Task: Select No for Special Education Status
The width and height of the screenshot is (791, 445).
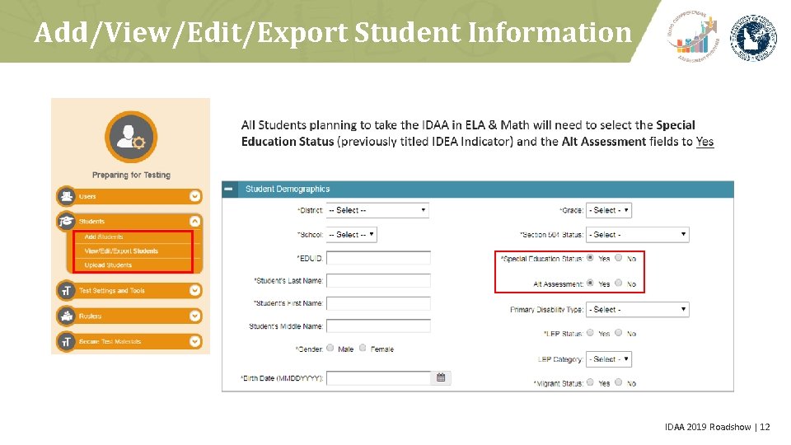Action: click(x=619, y=258)
